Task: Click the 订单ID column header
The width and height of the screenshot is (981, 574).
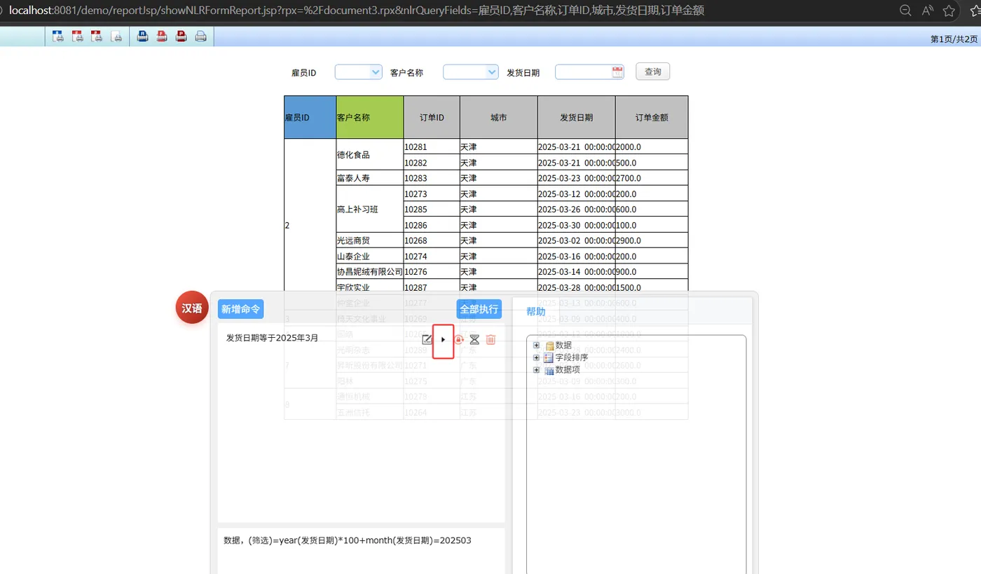Action: click(432, 117)
